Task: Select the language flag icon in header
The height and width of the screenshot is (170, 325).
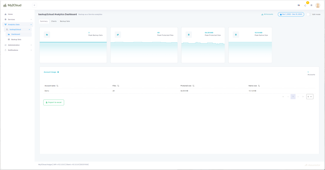Action: pos(299,5)
